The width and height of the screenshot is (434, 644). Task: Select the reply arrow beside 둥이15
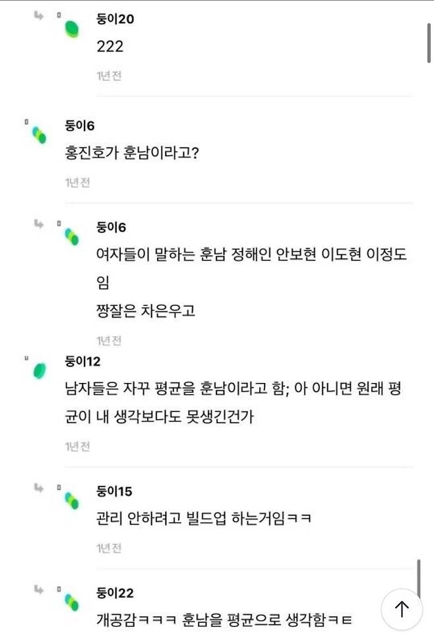pyautogui.click(x=38, y=486)
